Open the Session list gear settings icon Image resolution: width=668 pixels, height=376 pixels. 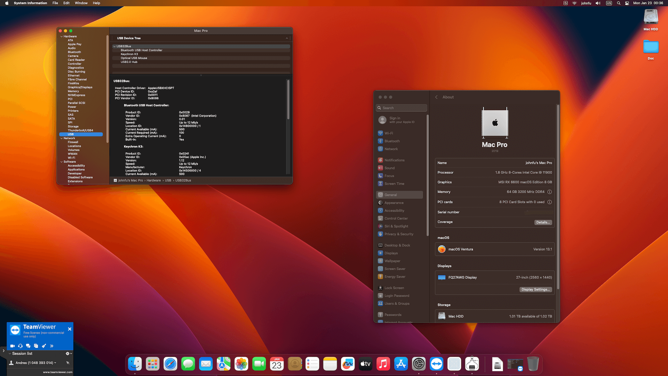(x=67, y=353)
